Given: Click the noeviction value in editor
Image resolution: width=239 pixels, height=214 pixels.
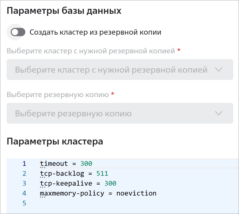Looking at the screenshot, I should click(x=136, y=193).
